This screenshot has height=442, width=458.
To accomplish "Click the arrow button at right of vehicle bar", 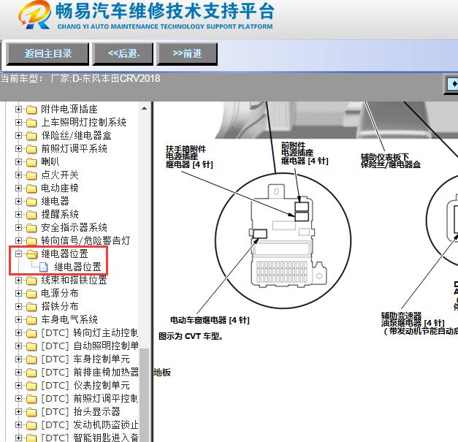I will [x=452, y=84].
